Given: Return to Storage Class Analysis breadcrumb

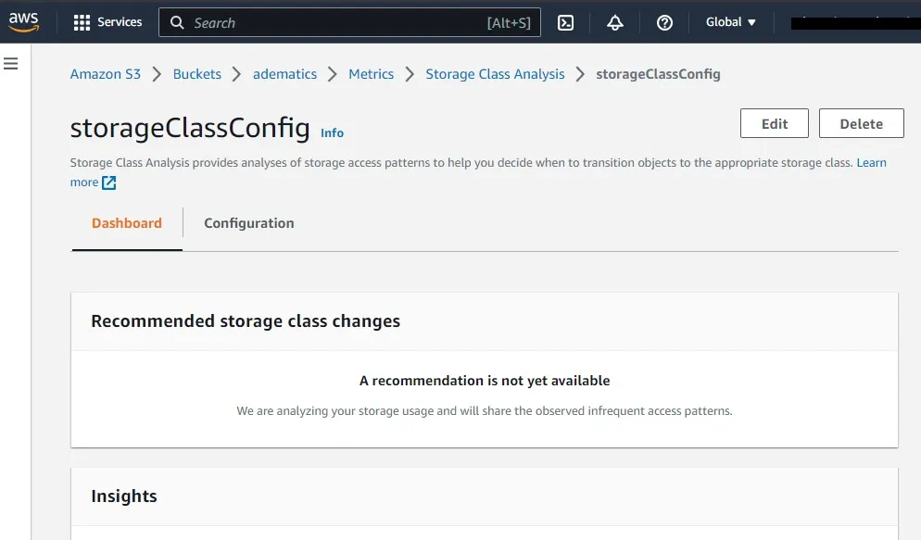Looking at the screenshot, I should (x=495, y=74).
